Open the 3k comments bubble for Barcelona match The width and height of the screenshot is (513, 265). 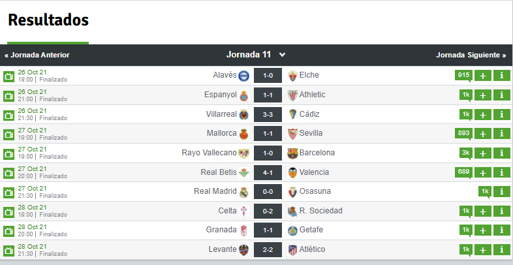[x=466, y=153]
